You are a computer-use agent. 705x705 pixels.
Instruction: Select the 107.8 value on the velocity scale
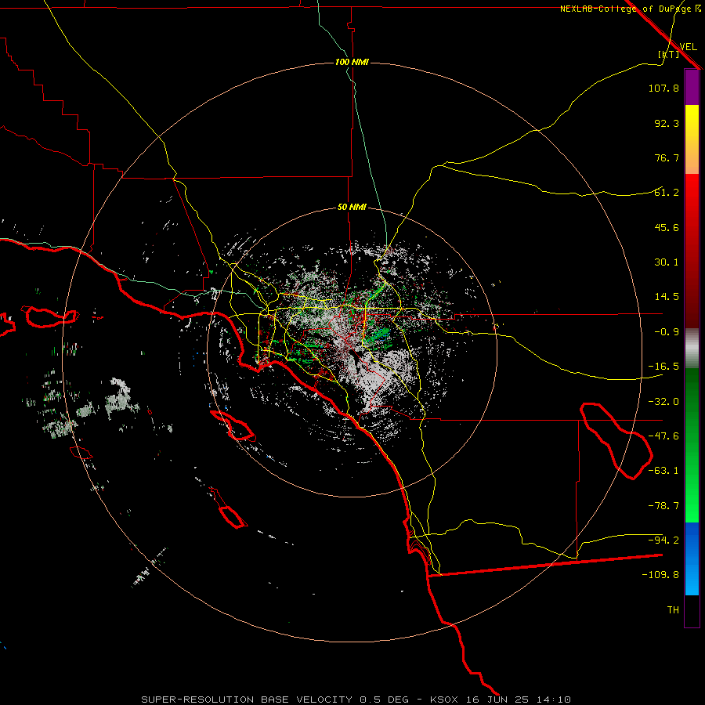click(x=663, y=88)
